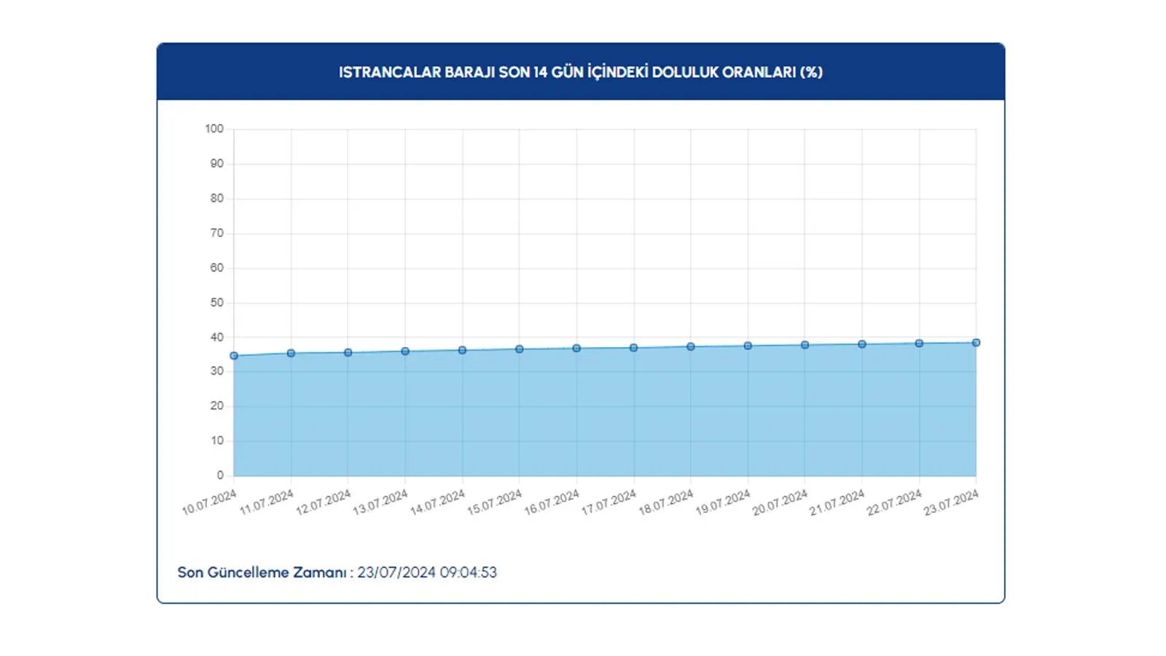Click the data marker for 19.07.2024

pos(747,345)
